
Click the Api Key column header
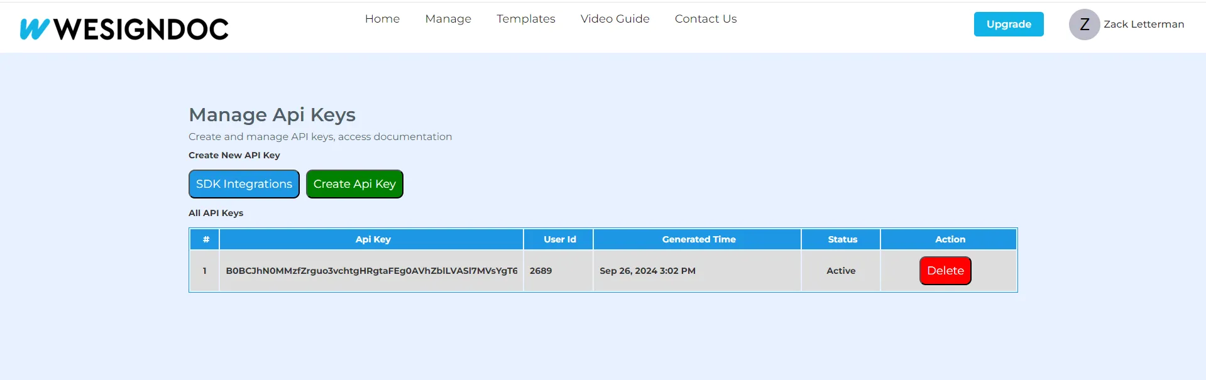pos(373,239)
